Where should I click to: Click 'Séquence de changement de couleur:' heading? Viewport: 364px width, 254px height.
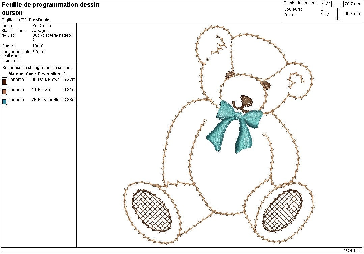coord(37,68)
